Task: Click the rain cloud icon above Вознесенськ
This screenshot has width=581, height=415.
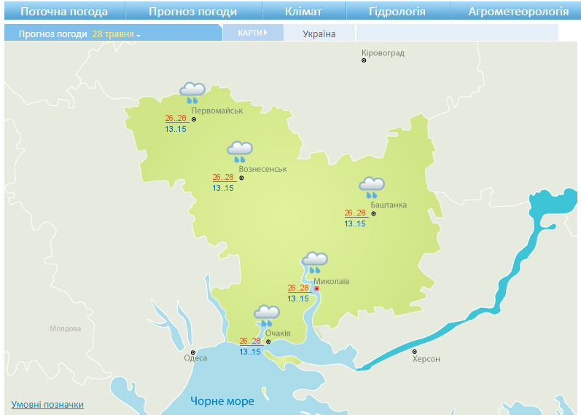Action: coord(240,151)
